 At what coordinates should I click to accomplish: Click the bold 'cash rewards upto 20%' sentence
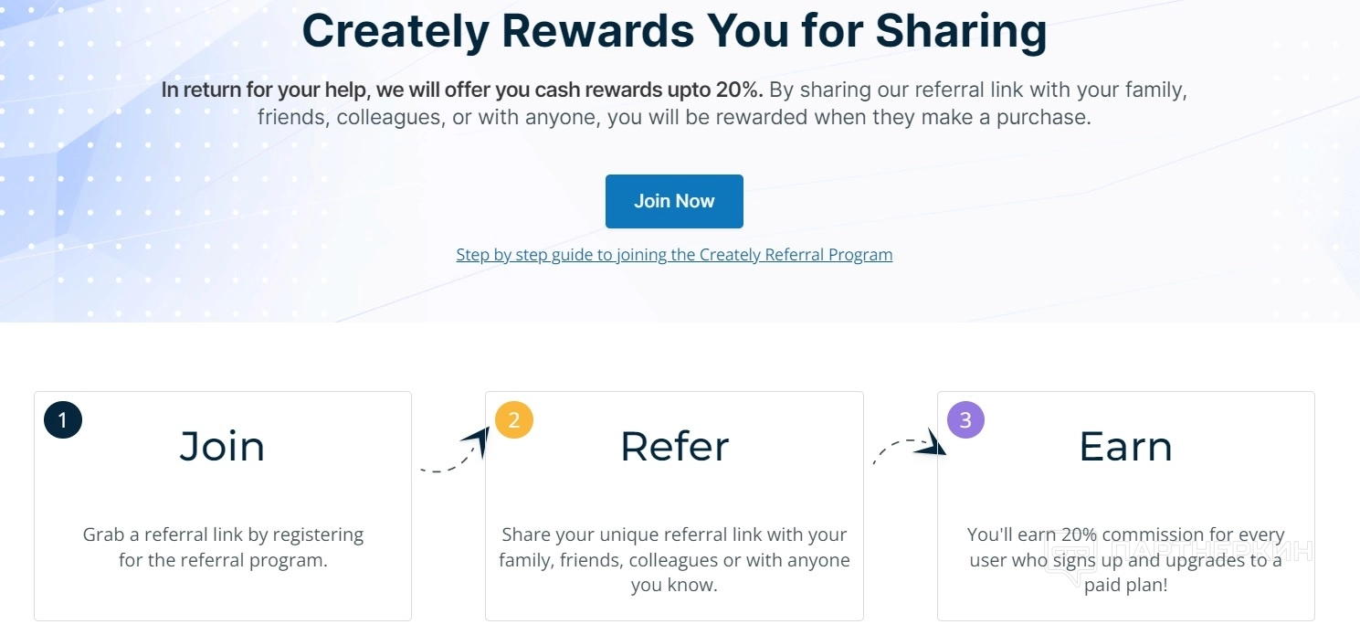[461, 90]
